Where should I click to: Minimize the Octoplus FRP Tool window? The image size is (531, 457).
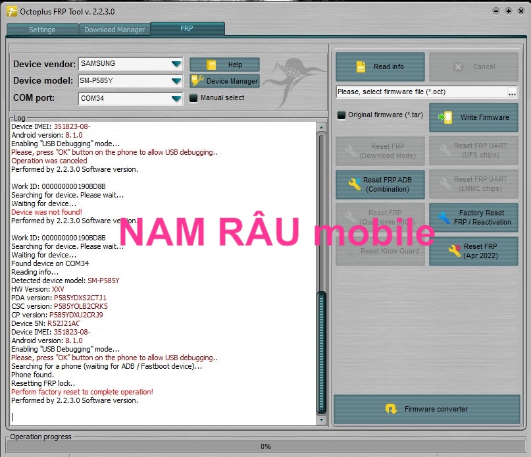[x=495, y=11]
